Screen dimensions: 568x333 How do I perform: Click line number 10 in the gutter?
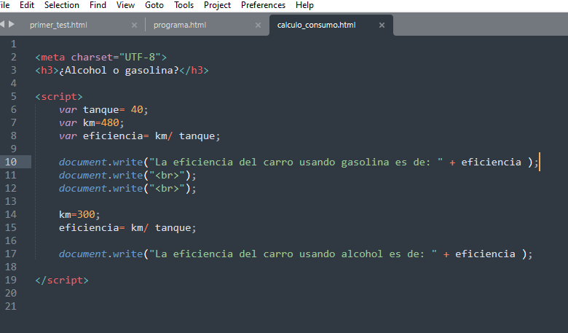click(x=11, y=162)
